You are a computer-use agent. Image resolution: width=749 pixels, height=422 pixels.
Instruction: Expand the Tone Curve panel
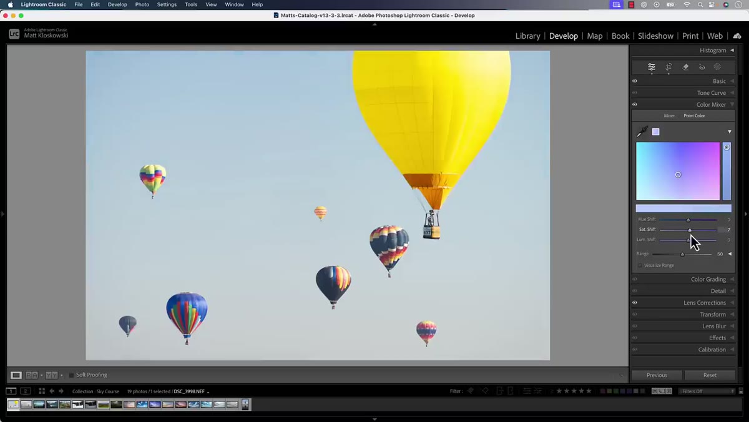click(732, 93)
